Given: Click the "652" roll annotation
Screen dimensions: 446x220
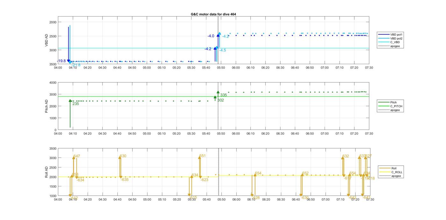Looking at the screenshot, I should (x=306, y=173).
